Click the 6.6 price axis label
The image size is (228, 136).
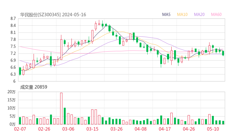click(x=13, y=67)
